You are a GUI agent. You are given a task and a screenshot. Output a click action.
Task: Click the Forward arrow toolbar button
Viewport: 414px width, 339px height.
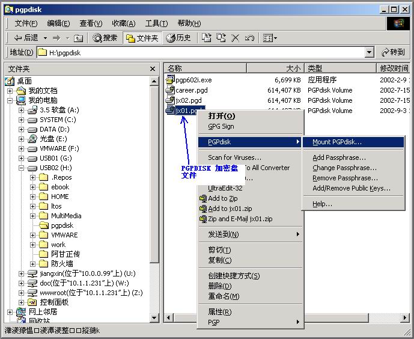pos(56,38)
